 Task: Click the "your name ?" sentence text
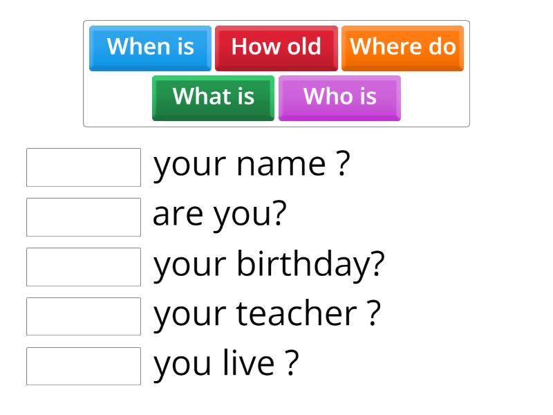pos(252,166)
